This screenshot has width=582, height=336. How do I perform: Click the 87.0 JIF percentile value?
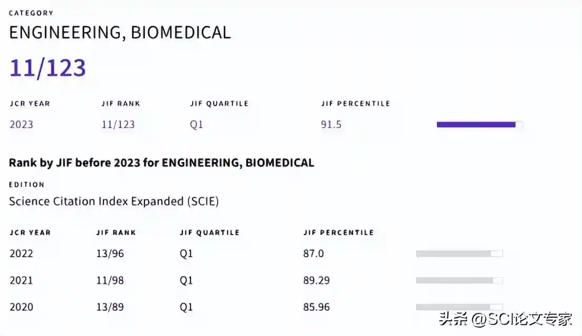pyautogui.click(x=314, y=254)
